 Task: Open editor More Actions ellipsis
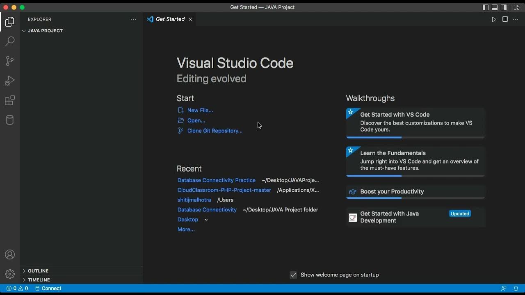516,19
